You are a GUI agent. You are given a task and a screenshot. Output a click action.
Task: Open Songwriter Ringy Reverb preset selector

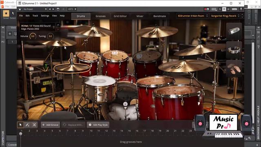(x=225, y=16)
